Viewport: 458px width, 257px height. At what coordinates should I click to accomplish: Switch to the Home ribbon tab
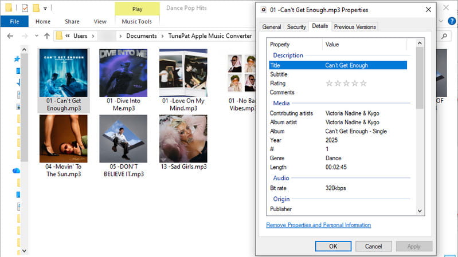pyautogui.click(x=43, y=21)
